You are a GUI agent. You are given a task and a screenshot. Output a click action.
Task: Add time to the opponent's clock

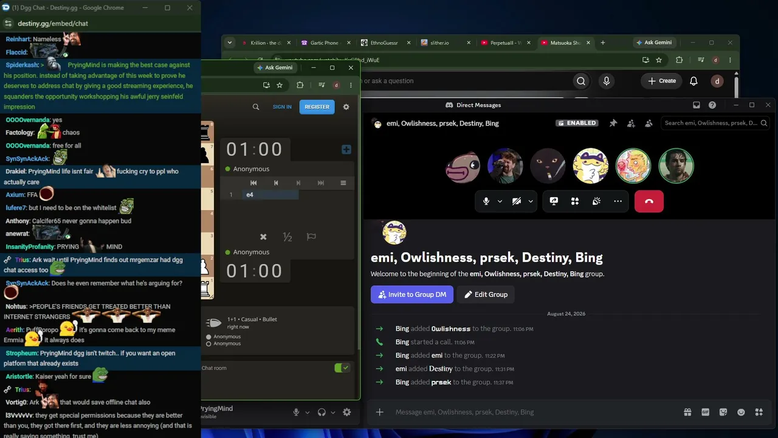(x=346, y=150)
